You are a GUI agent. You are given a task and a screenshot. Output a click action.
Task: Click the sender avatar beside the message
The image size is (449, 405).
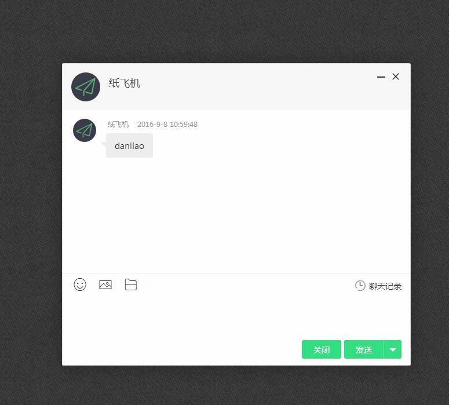(x=85, y=130)
